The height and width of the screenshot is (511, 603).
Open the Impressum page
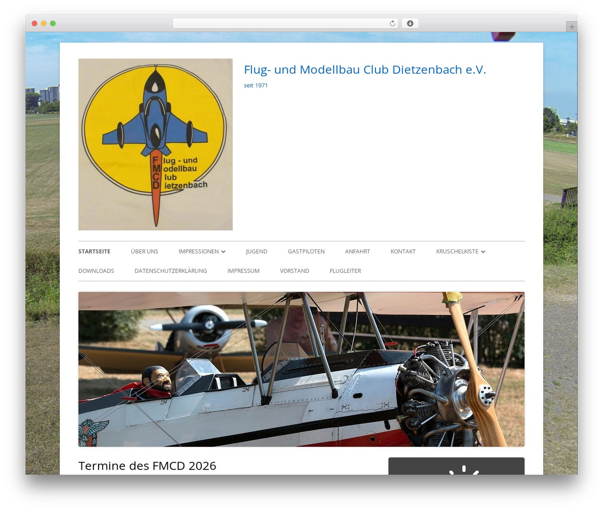click(x=244, y=271)
